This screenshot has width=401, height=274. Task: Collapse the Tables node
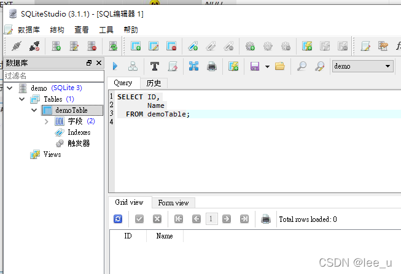(22, 99)
